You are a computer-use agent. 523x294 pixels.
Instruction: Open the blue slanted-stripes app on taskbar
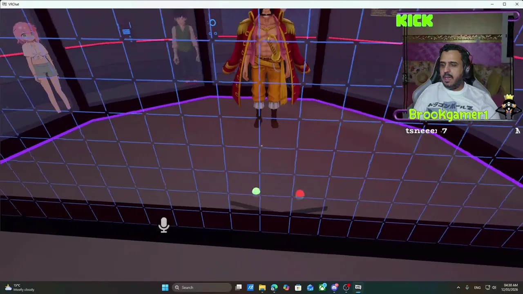(250, 287)
